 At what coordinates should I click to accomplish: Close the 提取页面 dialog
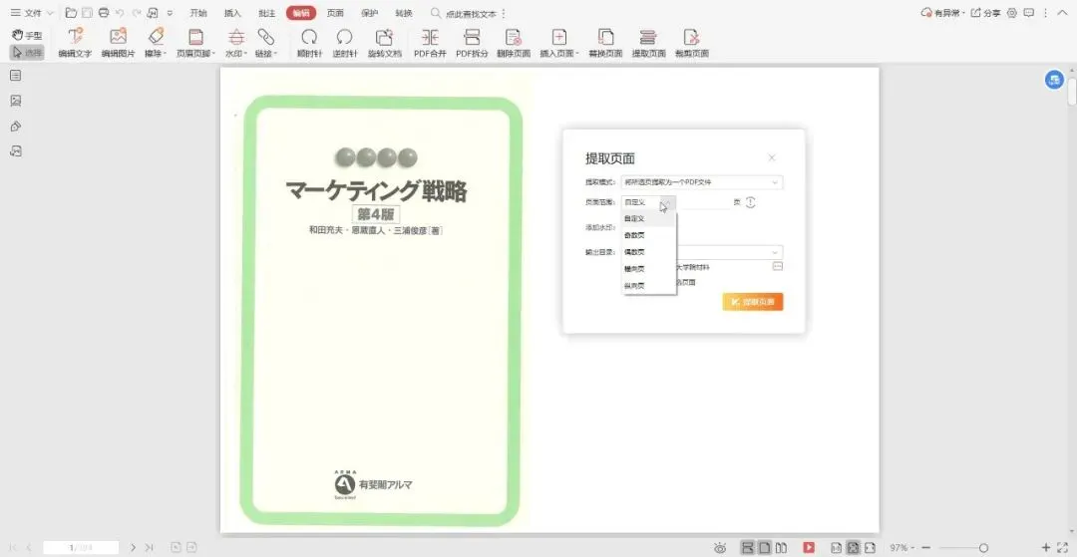coord(771,157)
